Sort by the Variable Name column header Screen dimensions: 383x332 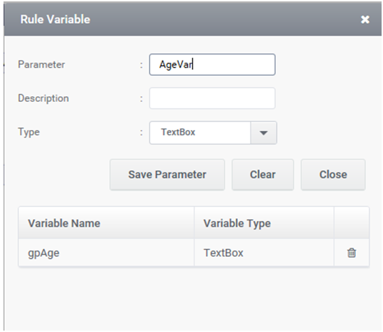(x=106, y=223)
